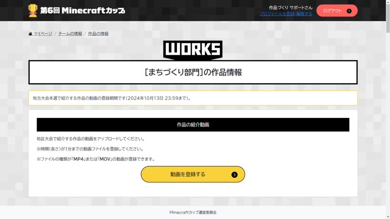Image resolution: width=390 pixels, height=219 pixels.
Task: Click the arrow icon inside 動画を登録する button
Action: (x=235, y=175)
